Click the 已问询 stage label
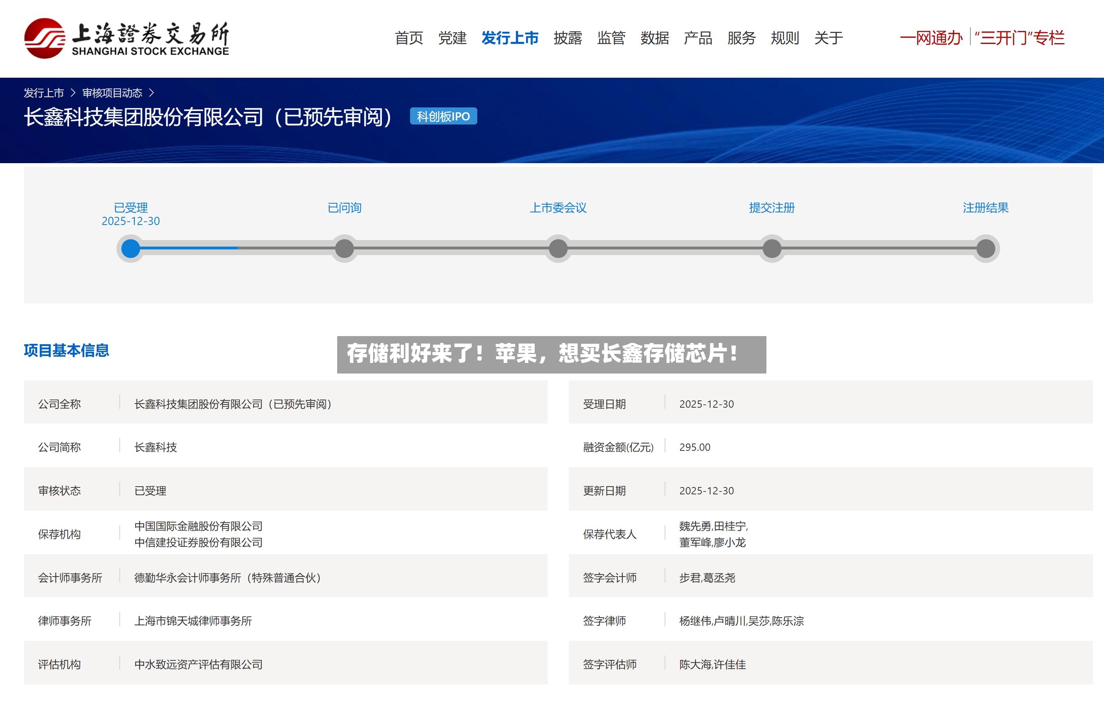 pyautogui.click(x=344, y=208)
